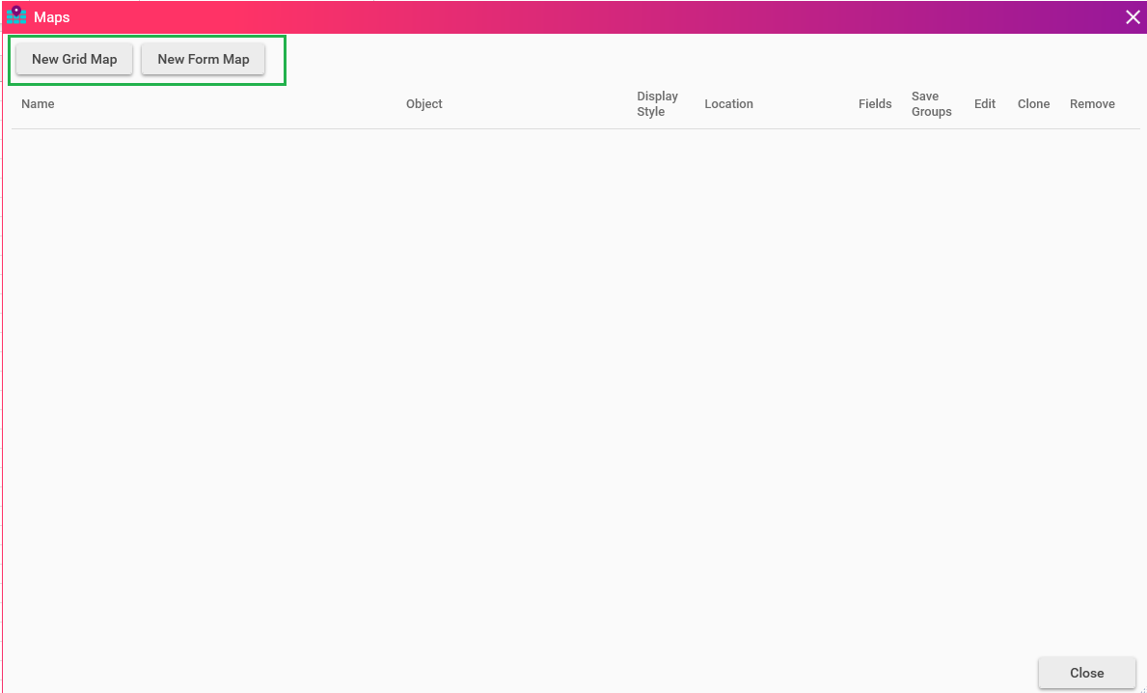Select the Save Groups column header
The height and width of the screenshot is (693, 1147).
(931, 104)
